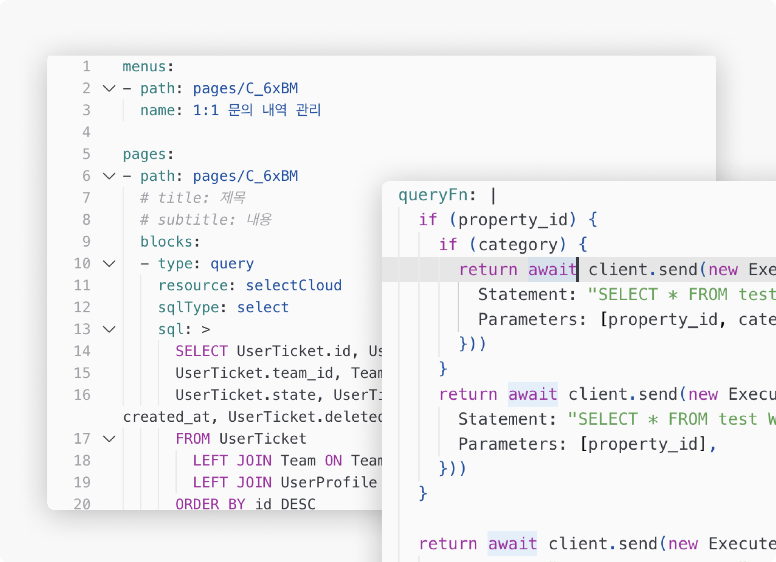Image resolution: width=776 pixels, height=562 pixels.
Task: Collapse the fold arrow beside 'type: query'
Action: tap(109, 264)
